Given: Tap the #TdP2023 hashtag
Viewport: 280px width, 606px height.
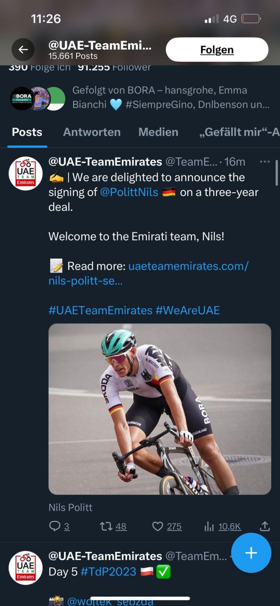Looking at the screenshot, I should coord(108,572).
